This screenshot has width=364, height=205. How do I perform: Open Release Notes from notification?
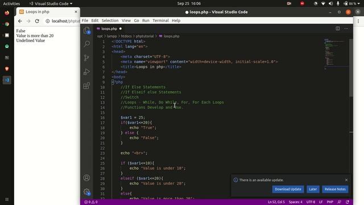pos(335,189)
